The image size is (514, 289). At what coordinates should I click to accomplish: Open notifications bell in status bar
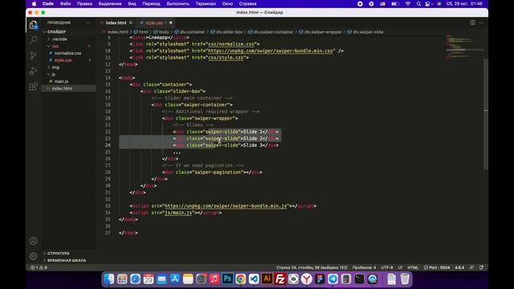(x=481, y=267)
